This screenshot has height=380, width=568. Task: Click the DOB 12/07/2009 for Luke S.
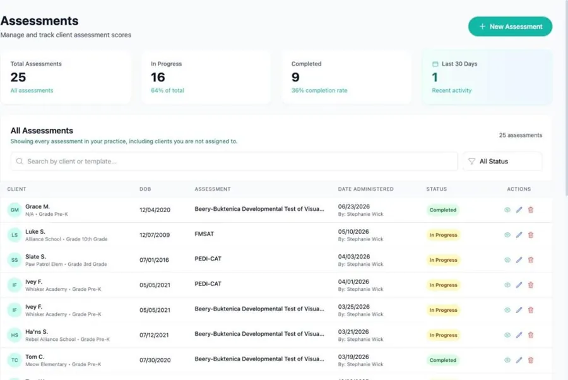point(155,235)
